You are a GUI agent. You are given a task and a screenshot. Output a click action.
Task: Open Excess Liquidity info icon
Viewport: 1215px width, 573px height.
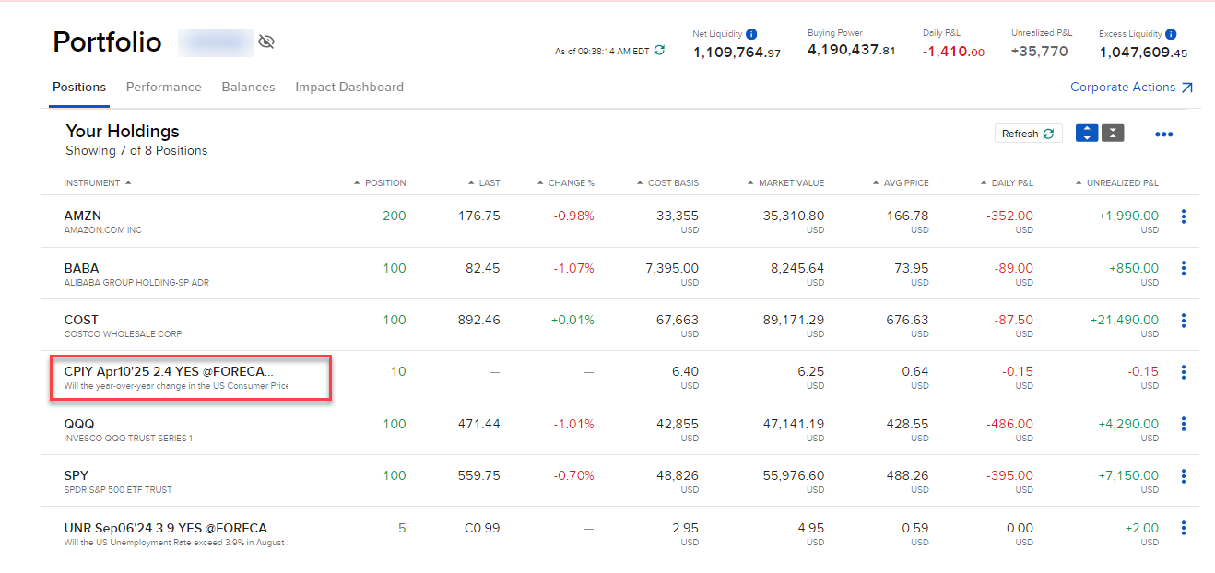click(x=1171, y=34)
